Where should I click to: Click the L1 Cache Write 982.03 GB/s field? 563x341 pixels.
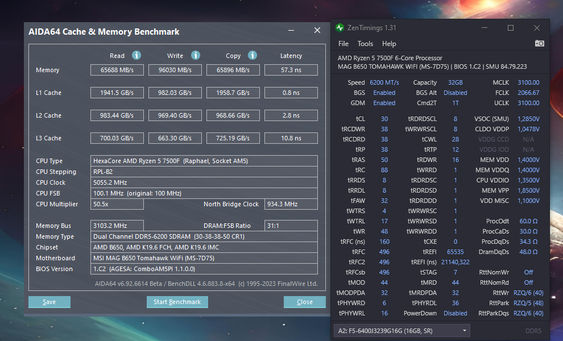click(x=175, y=93)
